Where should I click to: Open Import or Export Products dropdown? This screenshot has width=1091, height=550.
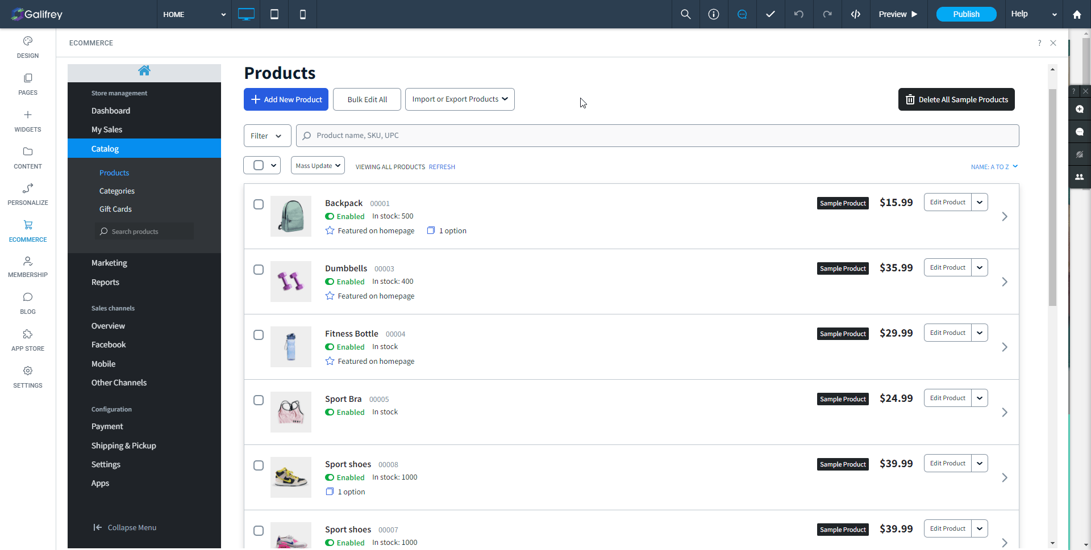pyautogui.click(x=460, y=99)
